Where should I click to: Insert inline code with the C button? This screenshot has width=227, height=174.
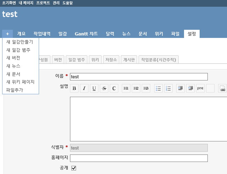pos(114,88)
